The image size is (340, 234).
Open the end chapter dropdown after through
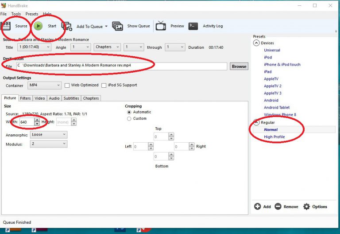[175, 47]
